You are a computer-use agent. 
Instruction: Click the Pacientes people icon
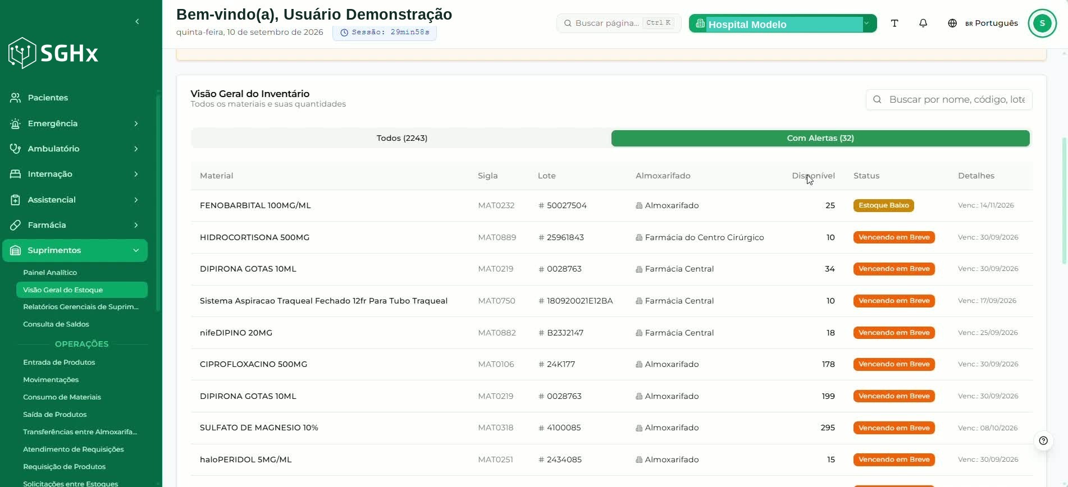(16, 98)
